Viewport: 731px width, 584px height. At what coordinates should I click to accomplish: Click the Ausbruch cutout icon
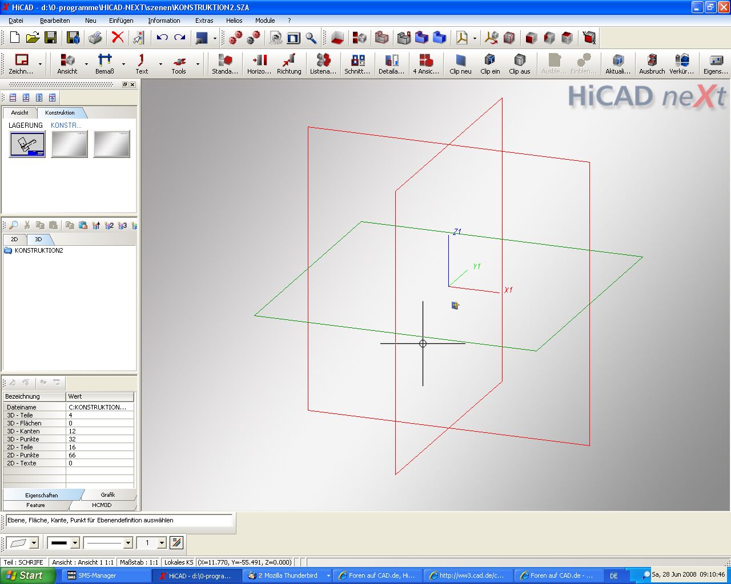652,64
